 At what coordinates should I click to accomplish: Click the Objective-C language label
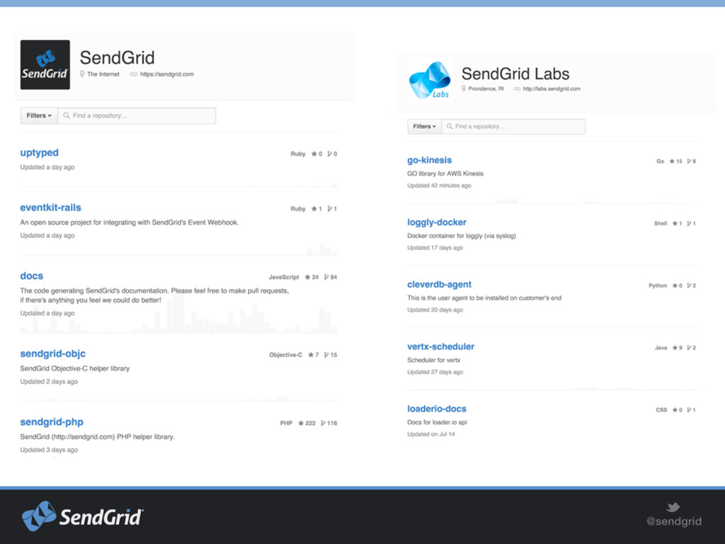(286, 355)
